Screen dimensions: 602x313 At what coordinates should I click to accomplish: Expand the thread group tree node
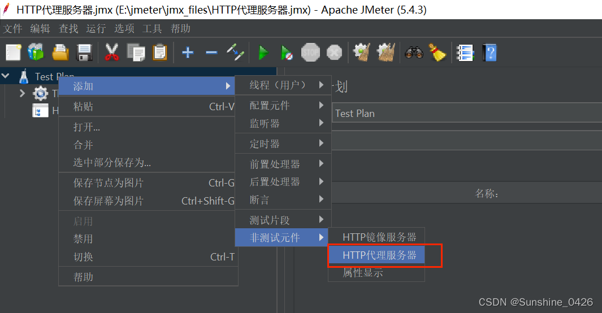pos(22,93)
